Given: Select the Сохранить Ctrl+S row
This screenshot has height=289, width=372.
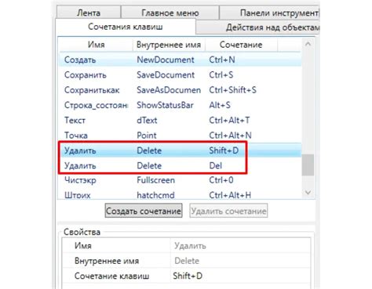Looking at the screenshot, I should (181, 75).
